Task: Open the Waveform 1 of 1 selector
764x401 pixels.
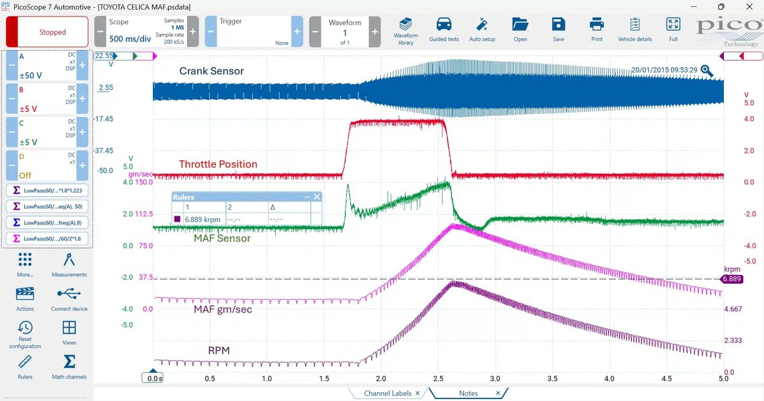Action: (x=345, y=32)
